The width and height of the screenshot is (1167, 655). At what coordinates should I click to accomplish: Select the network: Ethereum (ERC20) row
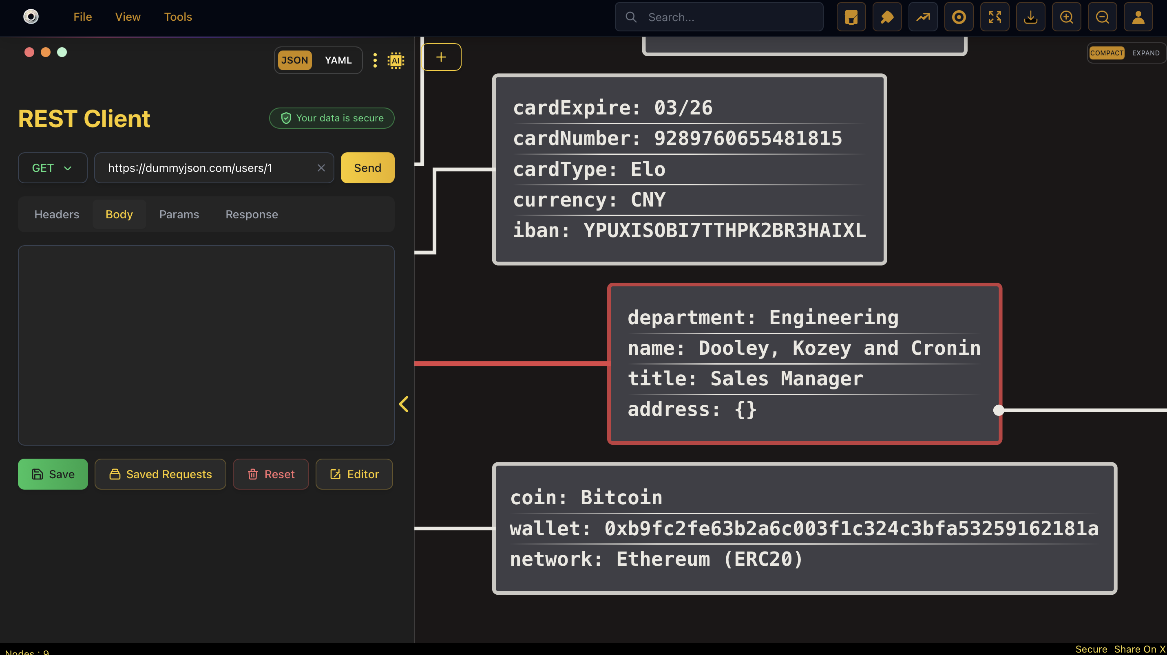(x=804, y=559)
